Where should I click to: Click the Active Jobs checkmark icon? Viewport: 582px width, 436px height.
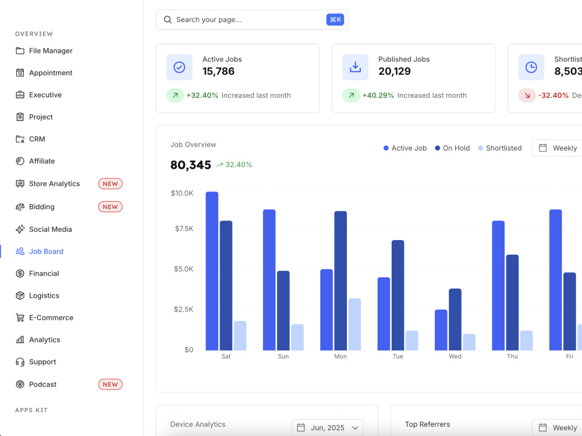point(179,67)
